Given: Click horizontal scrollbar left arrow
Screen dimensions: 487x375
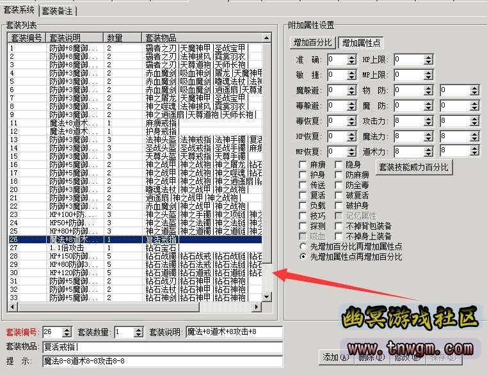Looking at the screenshot, I should point(12,307).
